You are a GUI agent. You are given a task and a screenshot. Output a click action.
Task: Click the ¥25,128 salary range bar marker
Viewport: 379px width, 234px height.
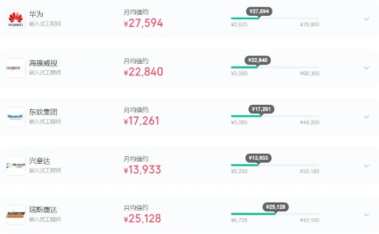275,207
